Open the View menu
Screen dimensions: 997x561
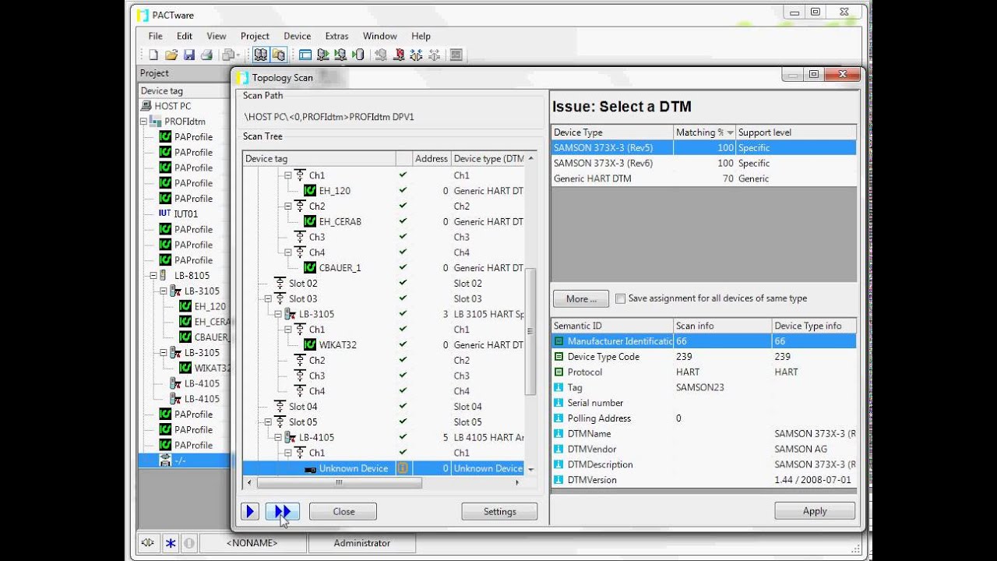(x=217, y=36)
